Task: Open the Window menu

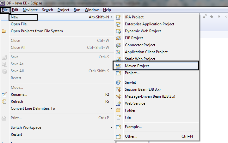Action: 92,10
